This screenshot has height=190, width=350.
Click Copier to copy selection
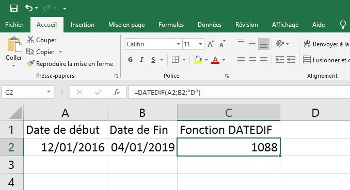40,52
